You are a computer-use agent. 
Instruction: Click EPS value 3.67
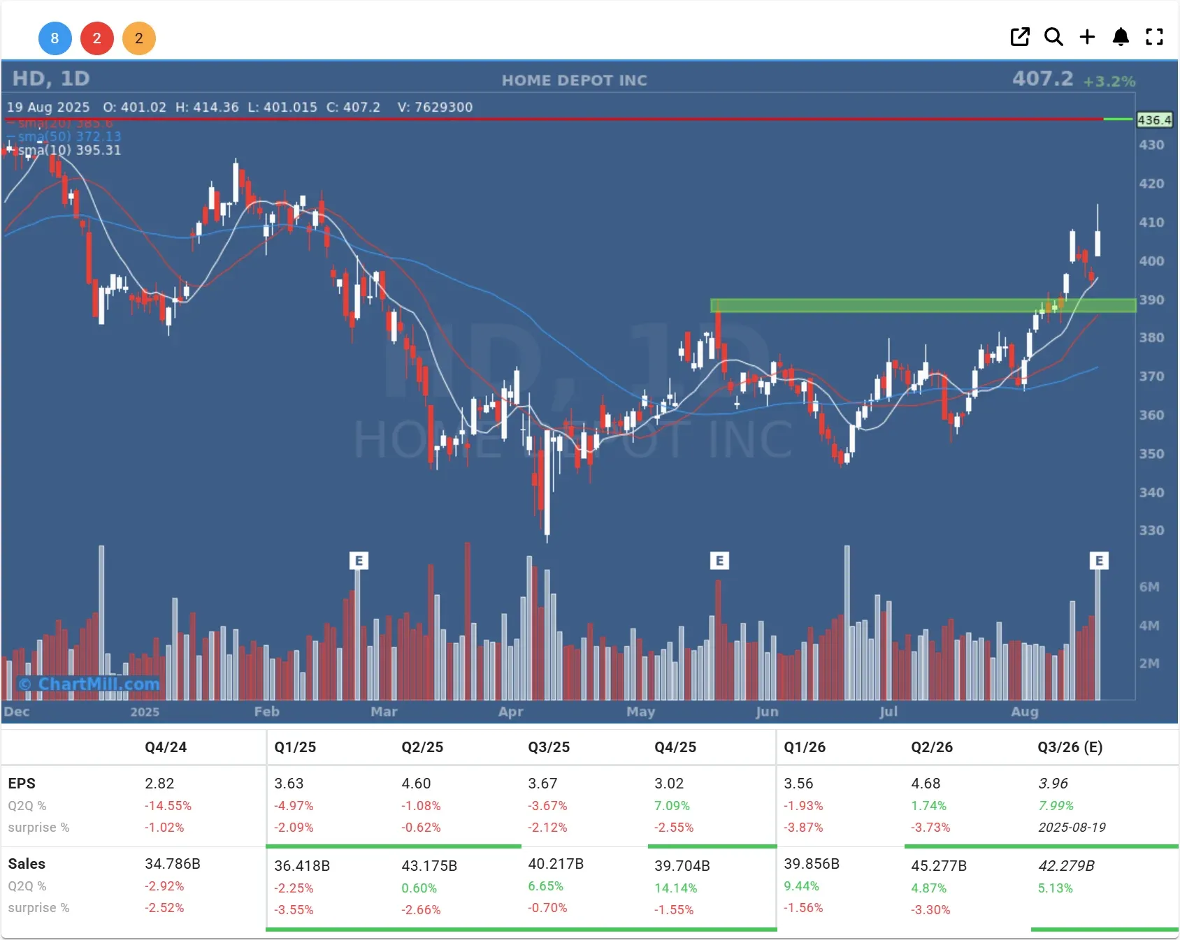542,784
